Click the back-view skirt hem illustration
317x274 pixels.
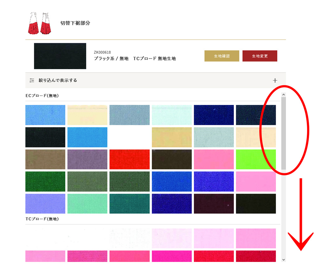46,23
